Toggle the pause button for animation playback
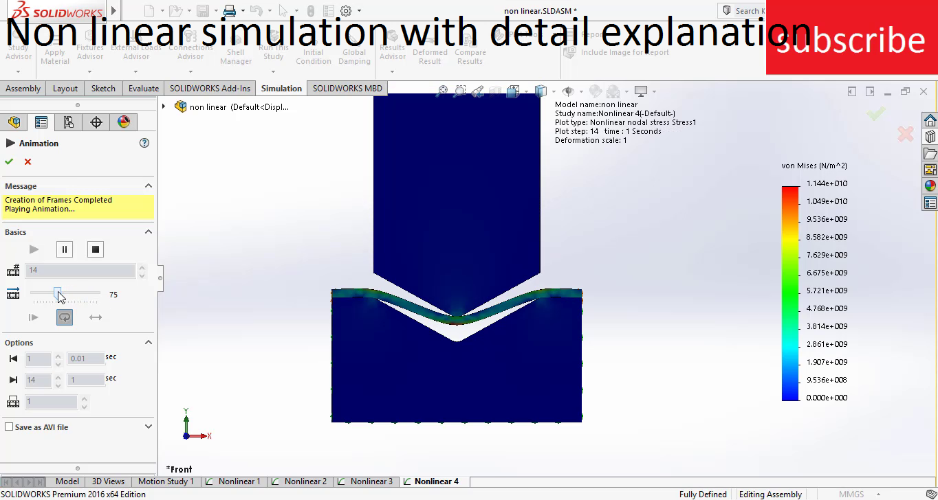 pyautogui.click(x=65, y=249)
